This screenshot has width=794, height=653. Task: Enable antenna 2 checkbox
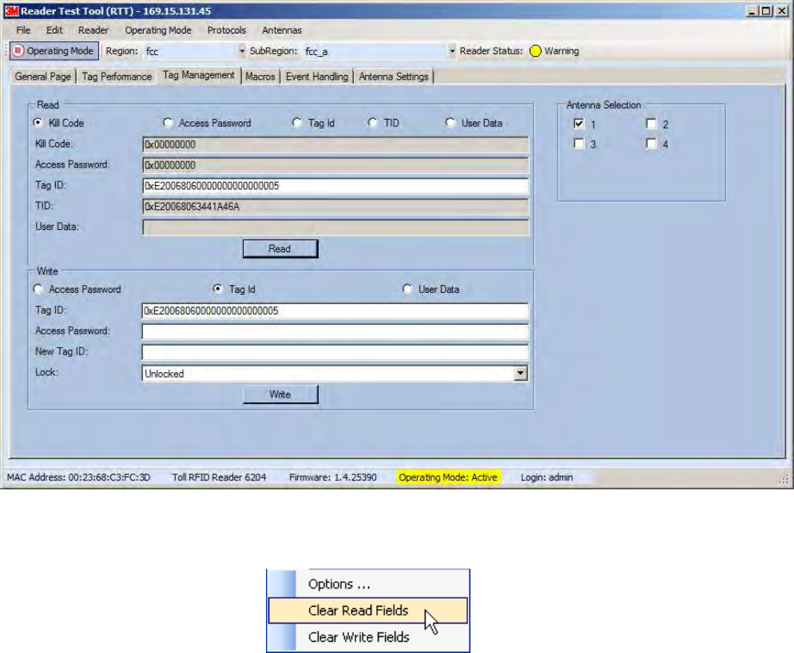tap(651, 124)
